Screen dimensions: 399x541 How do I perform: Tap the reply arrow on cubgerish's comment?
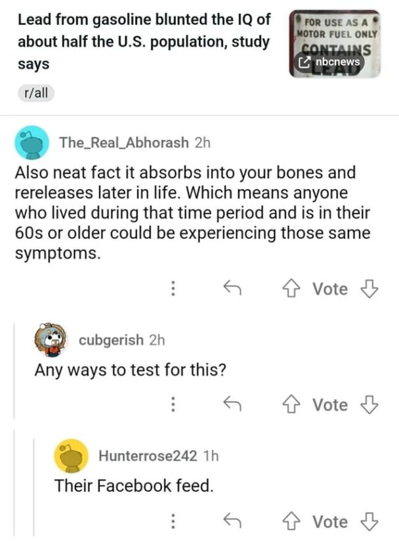(234, 405)
